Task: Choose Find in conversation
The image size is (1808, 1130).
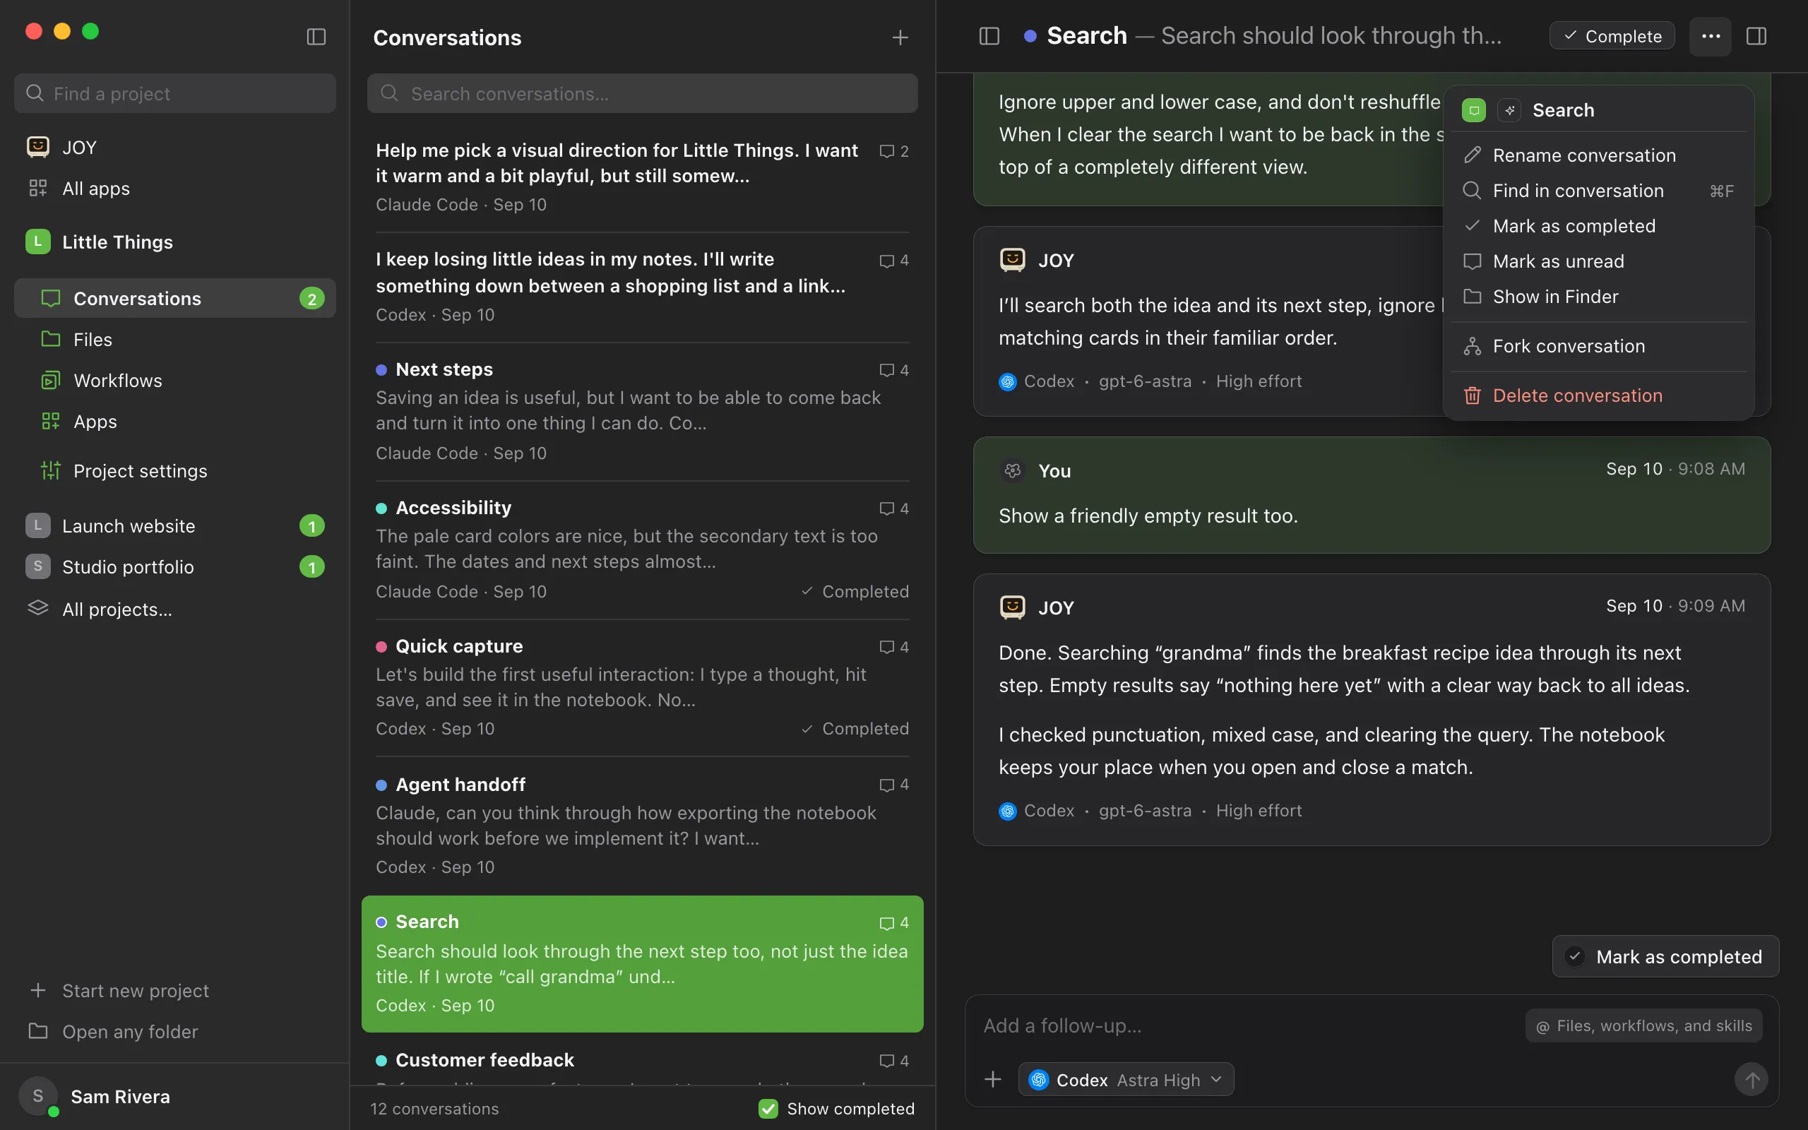Action: pos(1598,191)
